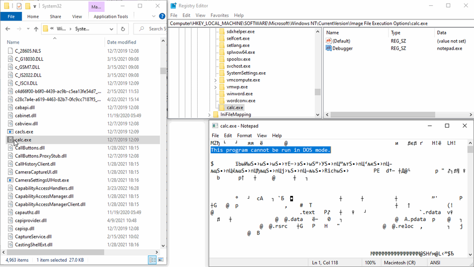Expand the IniFileMapping registry key
Viewport: 474px width, 267px height.
(209, 115)
